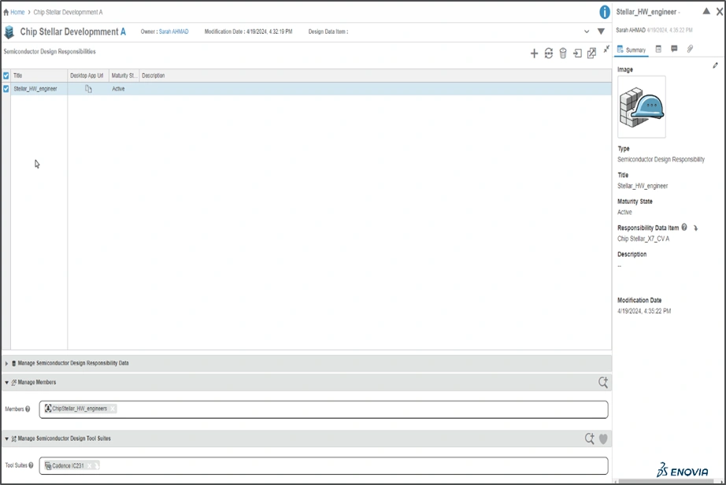This screenshot has width=726, height=485.
Task: Click the search-add icon in the Tool Suites header
Action: tap(589, 439)
